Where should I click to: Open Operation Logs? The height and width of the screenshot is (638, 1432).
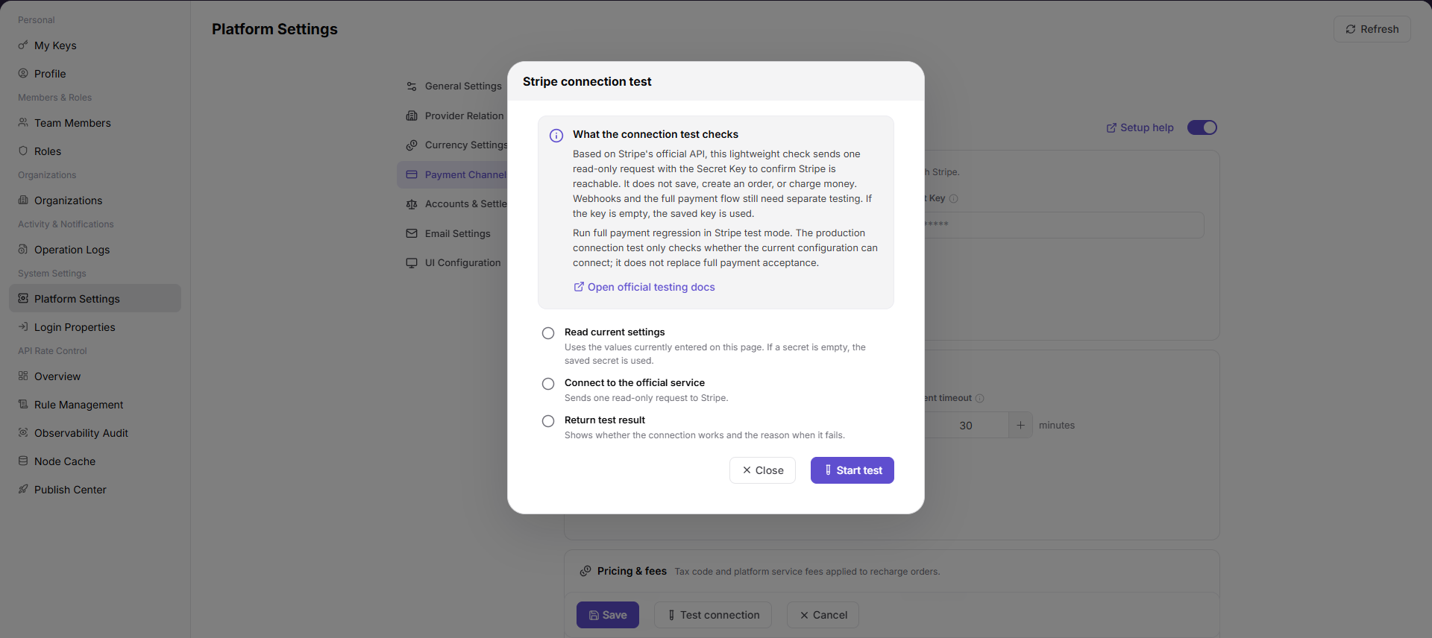[95, 250]
